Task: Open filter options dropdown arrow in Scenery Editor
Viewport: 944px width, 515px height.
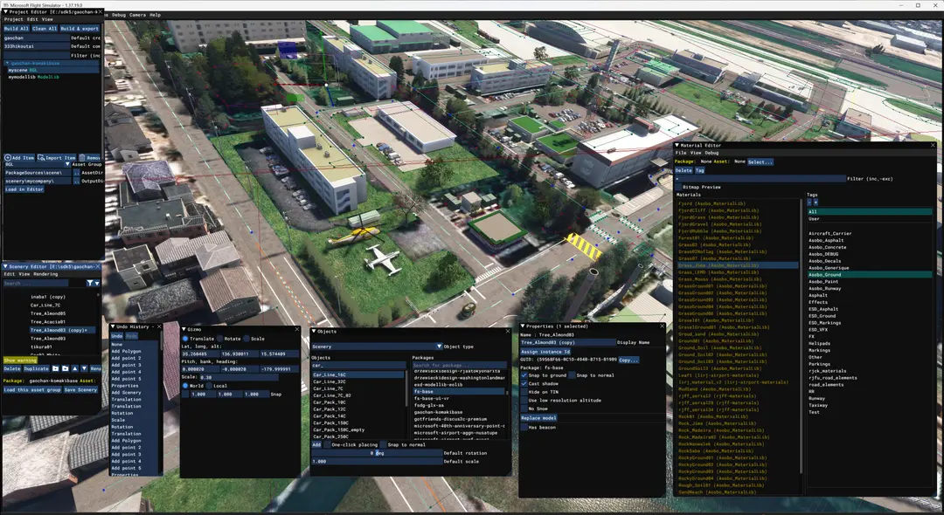Action: 97,283
